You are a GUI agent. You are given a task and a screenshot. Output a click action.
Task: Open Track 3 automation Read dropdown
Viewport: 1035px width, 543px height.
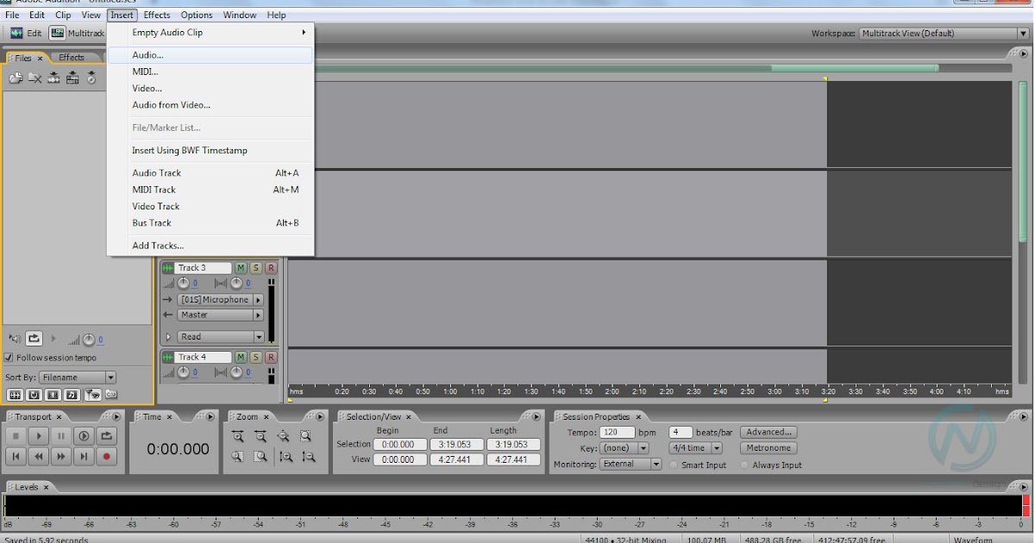click(221, 337)
